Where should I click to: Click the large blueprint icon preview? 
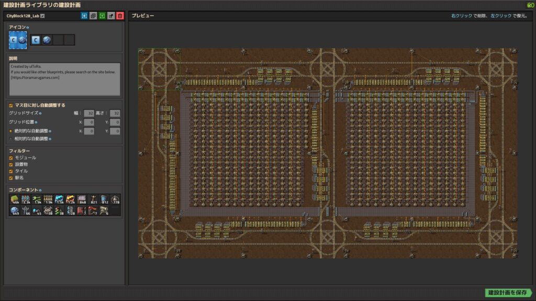coord(18,40)
